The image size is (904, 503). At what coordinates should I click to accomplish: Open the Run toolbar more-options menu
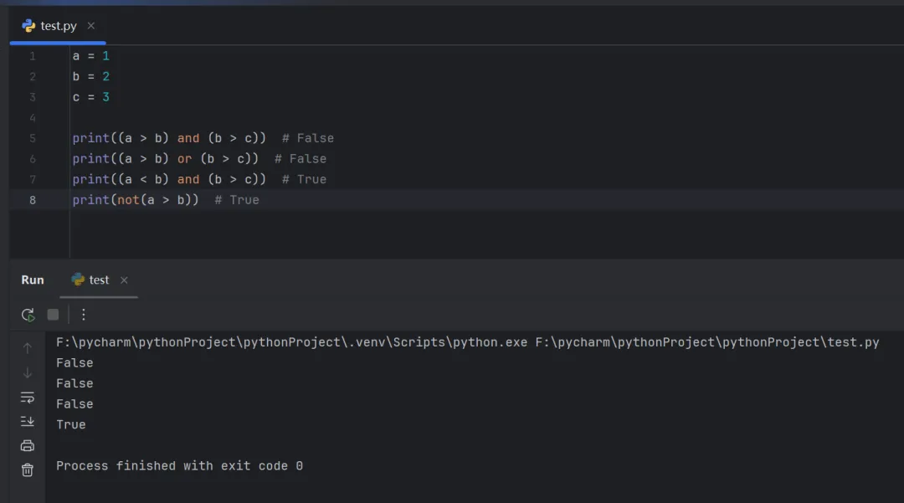(83, 315)
